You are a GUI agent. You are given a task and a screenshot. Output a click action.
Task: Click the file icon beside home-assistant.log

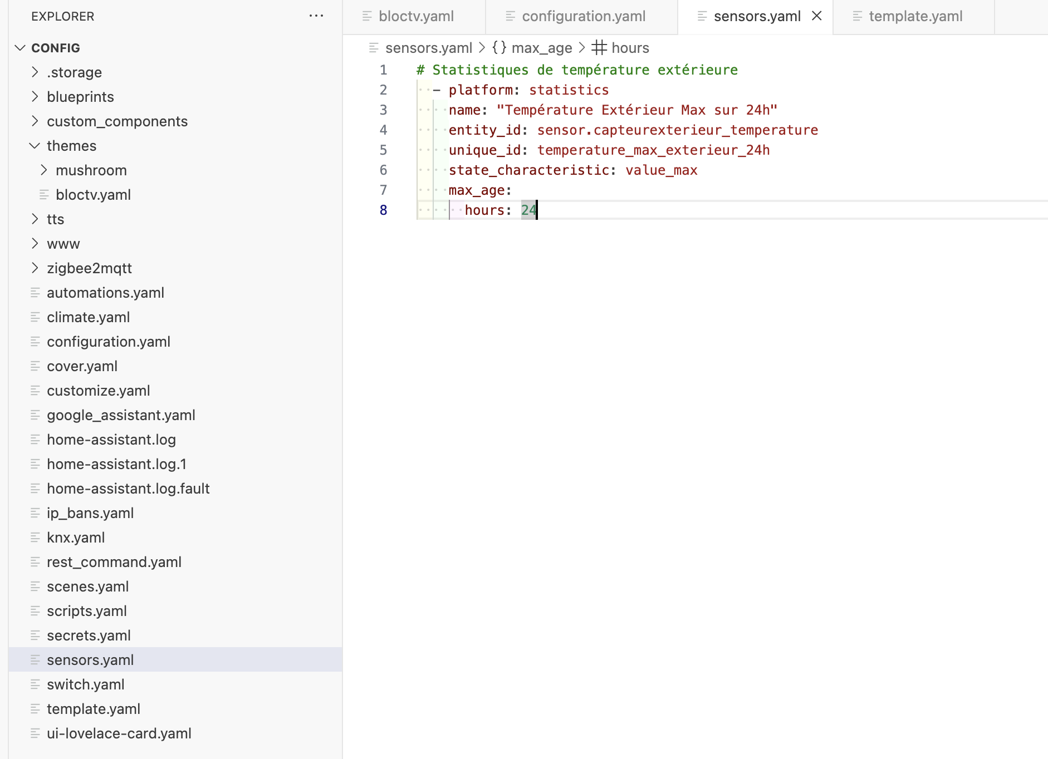(x=35, y=439)
